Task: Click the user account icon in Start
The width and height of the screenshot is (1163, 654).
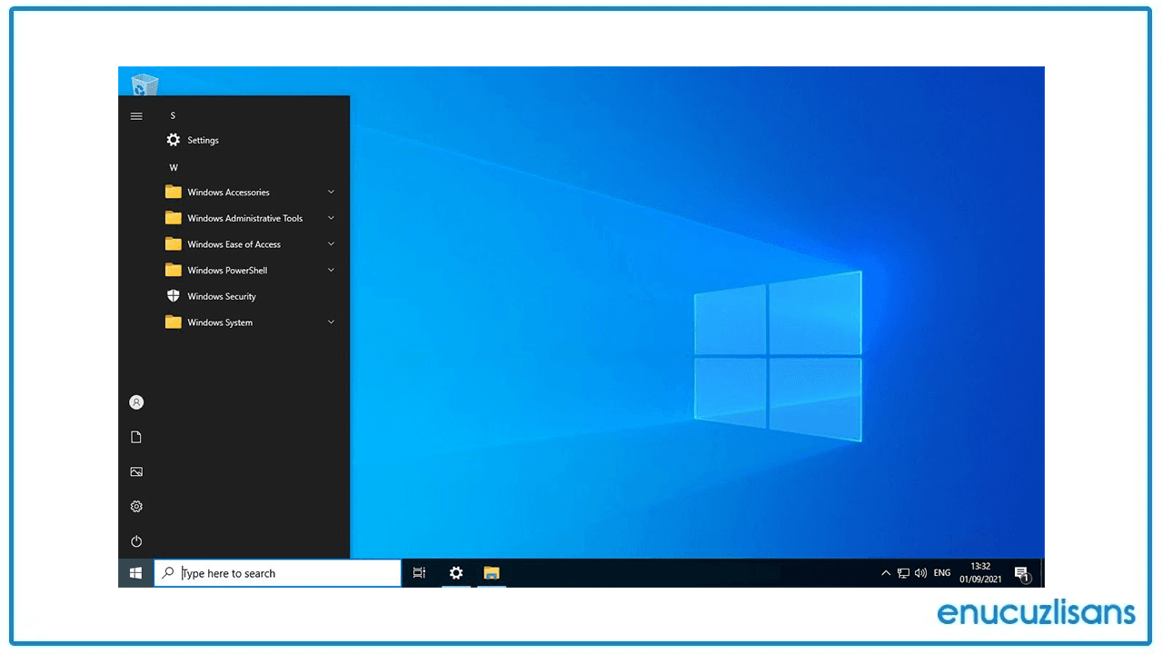Action: 136,402
